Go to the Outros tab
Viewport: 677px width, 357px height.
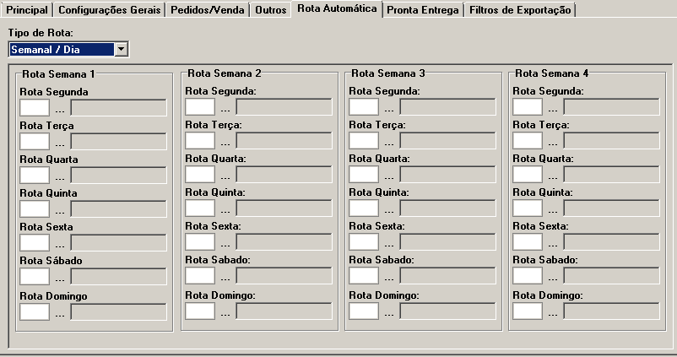pyautogui.click(x=270, y=10)
